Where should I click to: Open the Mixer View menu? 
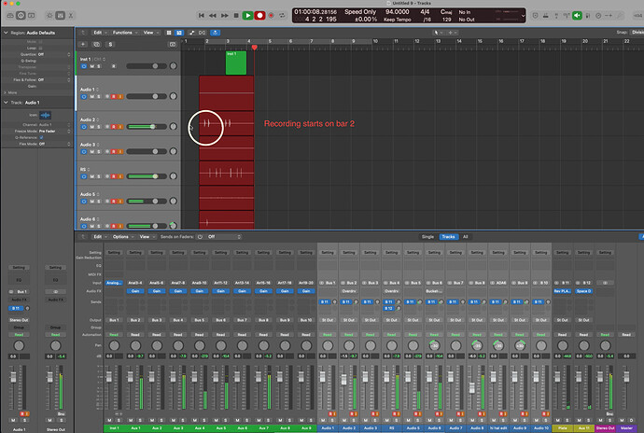[147, 237]
